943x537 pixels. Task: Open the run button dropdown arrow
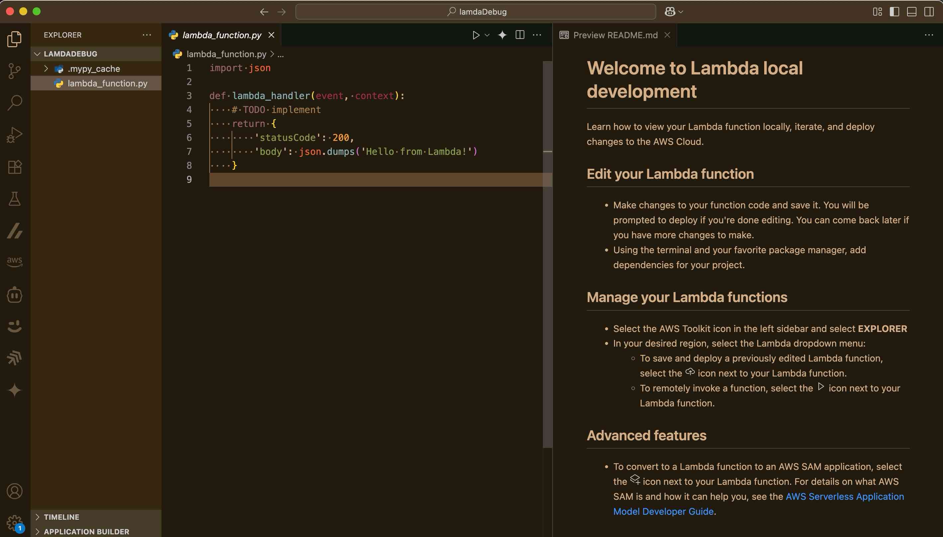coord(487,35)
